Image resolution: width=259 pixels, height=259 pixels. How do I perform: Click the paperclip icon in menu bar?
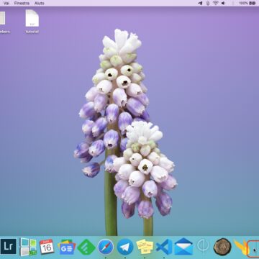208,3
